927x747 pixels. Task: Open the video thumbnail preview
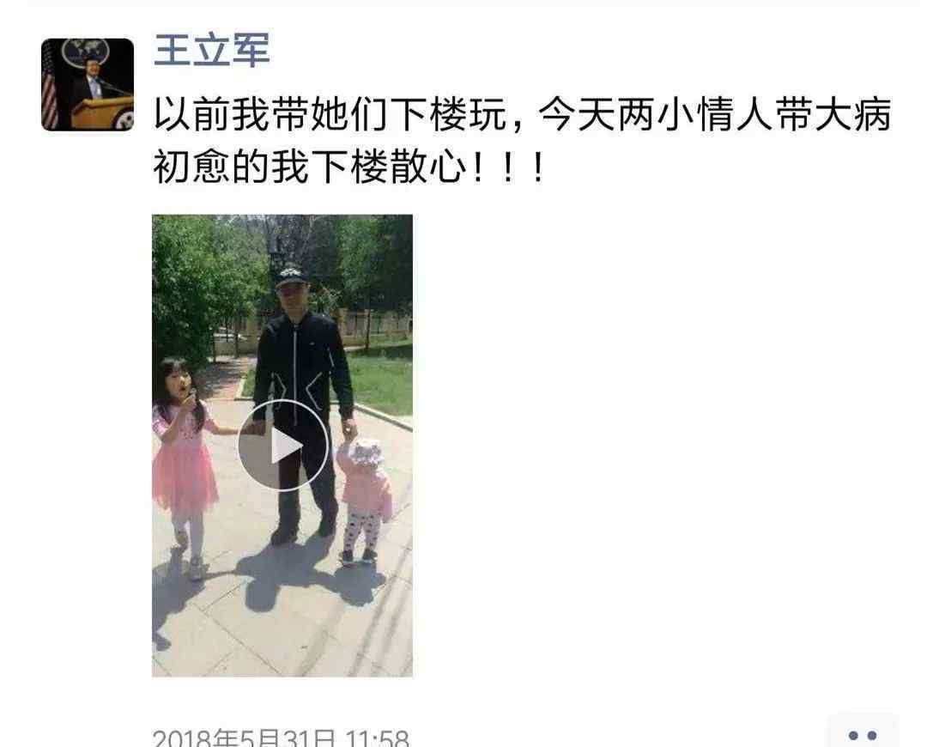point(282,446)
